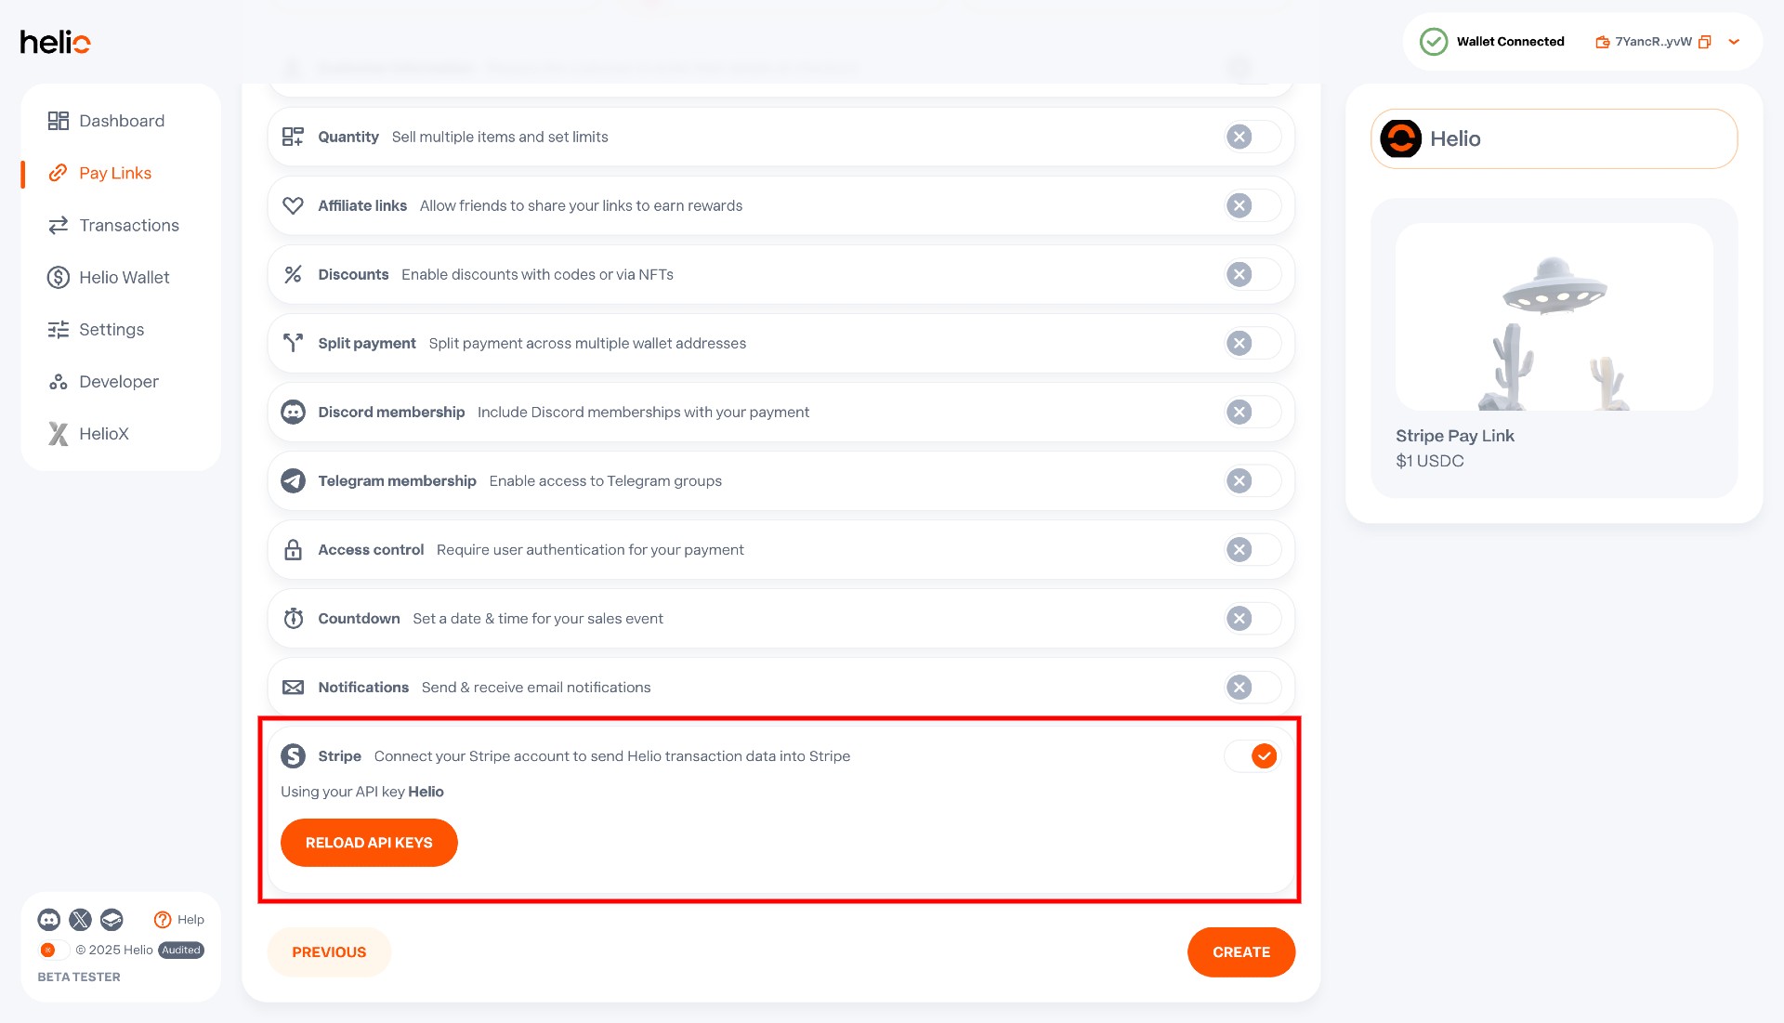
Task: Click the 7YancR..yvW wallet address
Action: click(1653, 42)
